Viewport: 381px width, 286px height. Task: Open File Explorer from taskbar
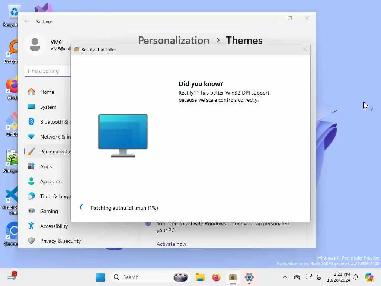(200, 277)
